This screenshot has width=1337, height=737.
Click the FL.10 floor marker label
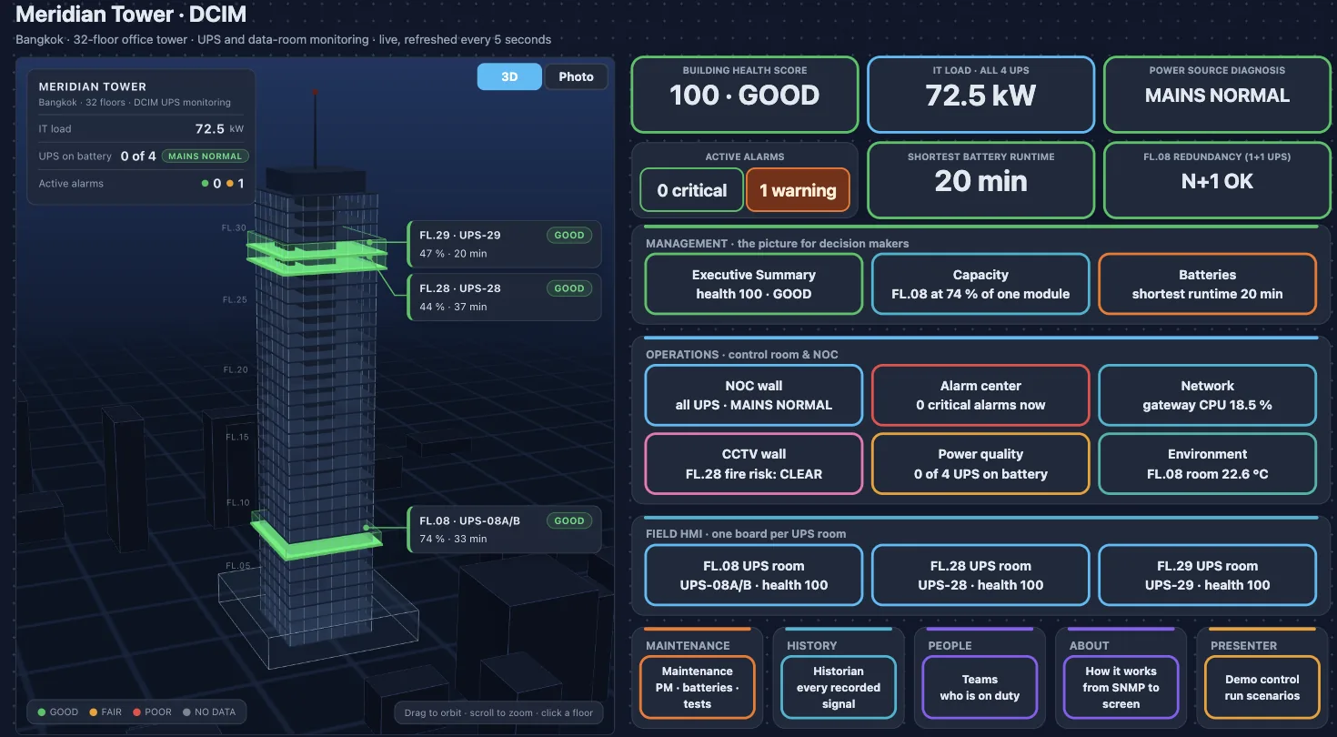tap(237, 503)
